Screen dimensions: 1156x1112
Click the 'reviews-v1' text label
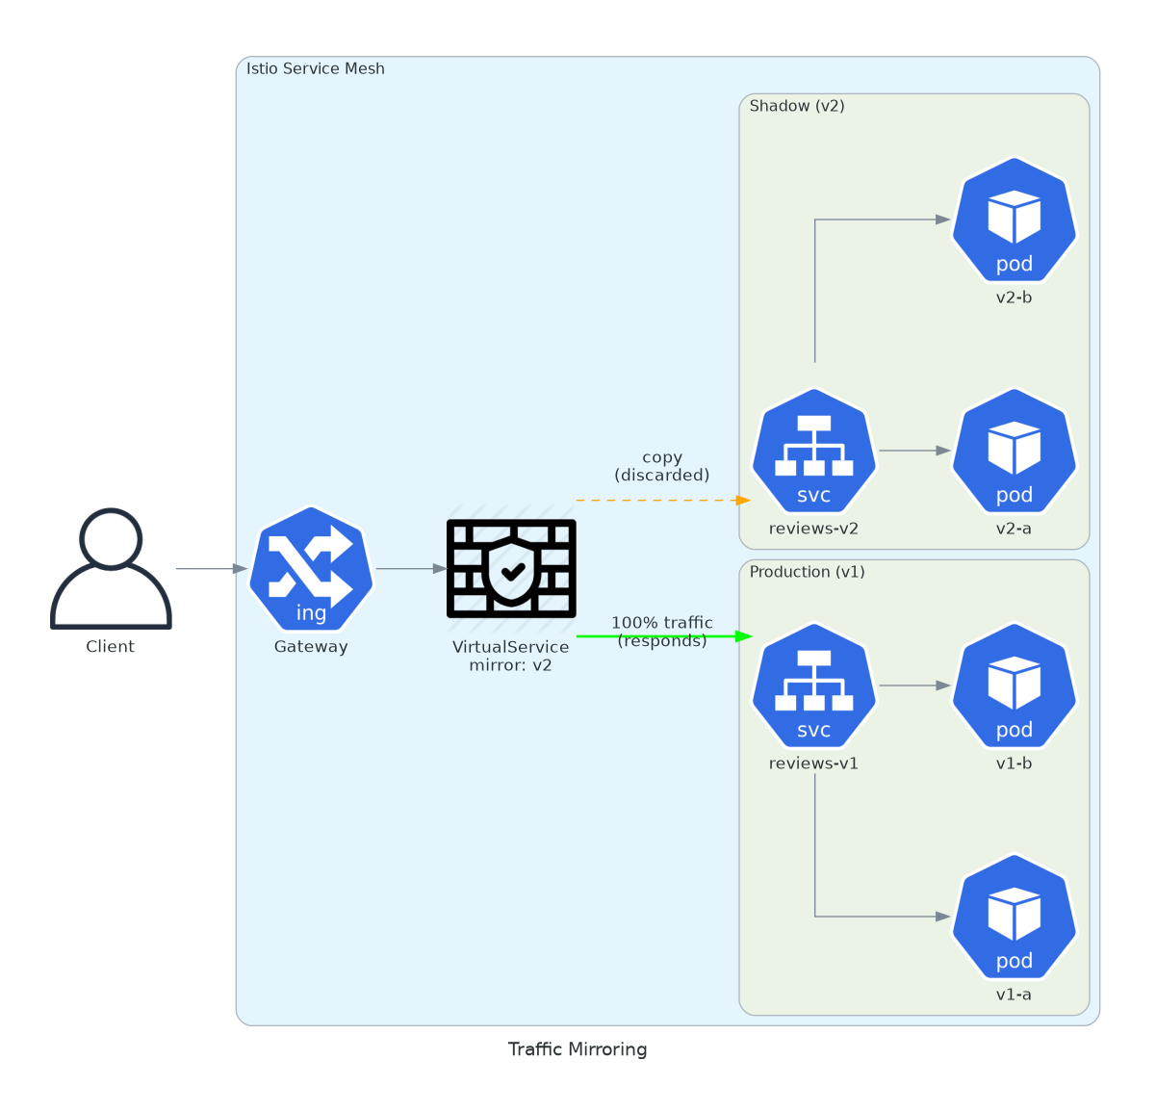tap(814, 763)
